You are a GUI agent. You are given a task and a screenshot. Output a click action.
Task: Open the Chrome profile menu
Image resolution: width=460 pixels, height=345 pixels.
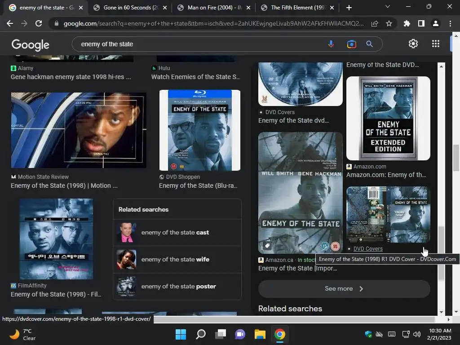[x=436, y=23]
